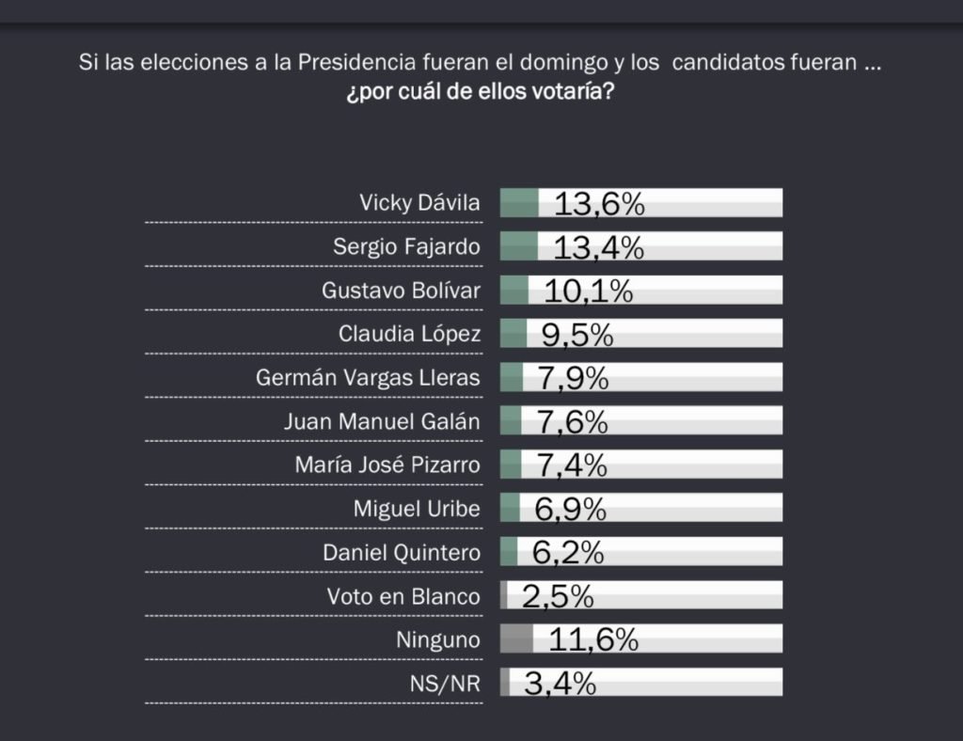Click the "Si las elecciones a la Presidencia" heading line

(481, 64)
